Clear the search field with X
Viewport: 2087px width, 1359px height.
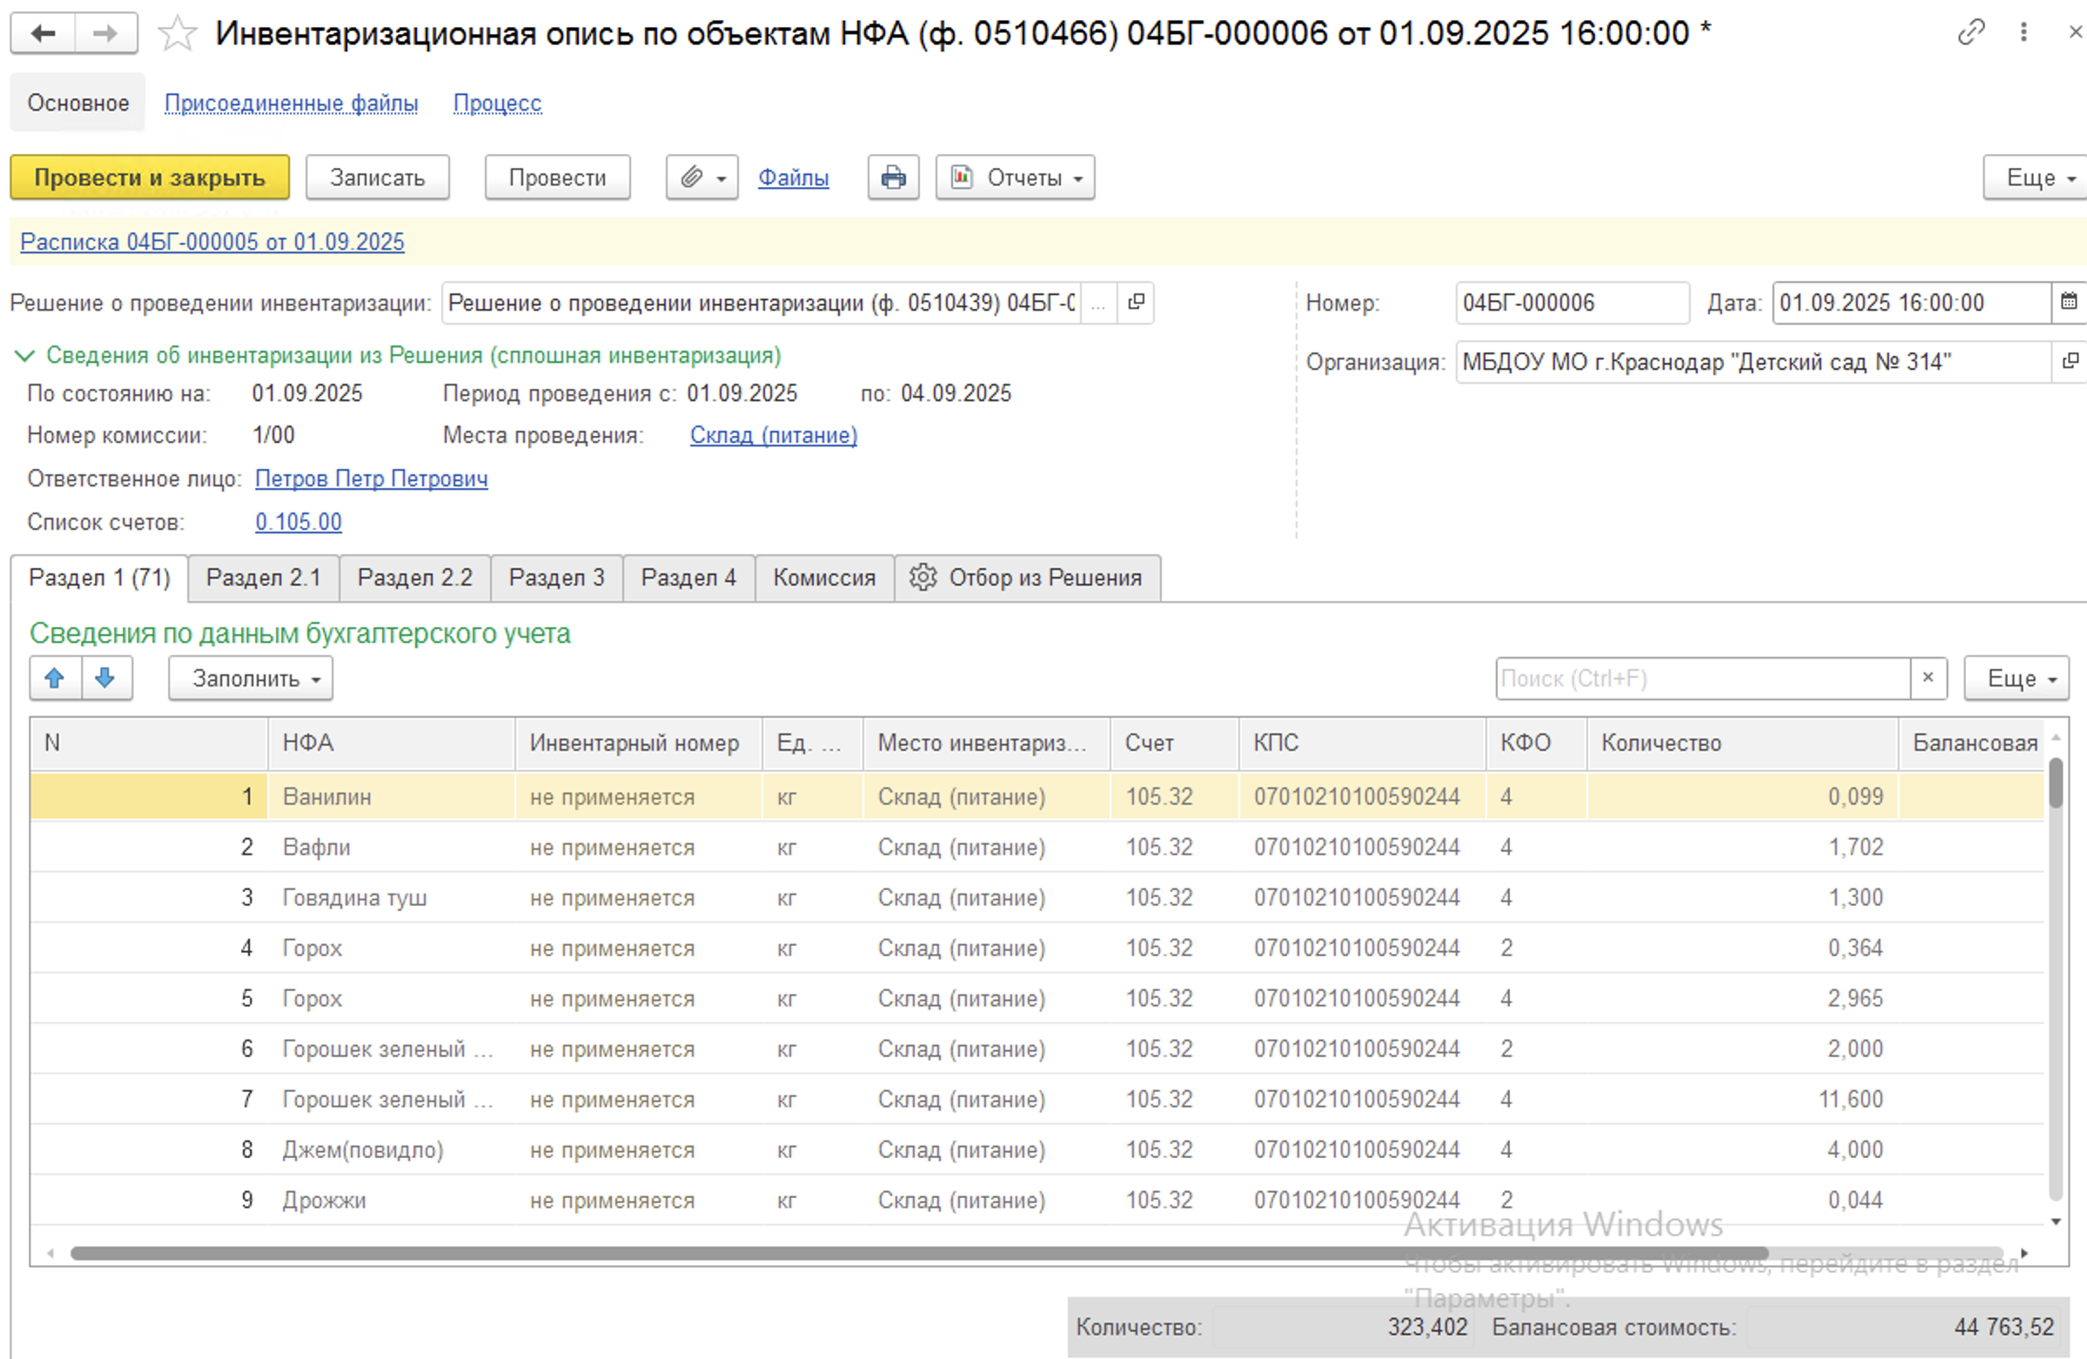click(1929, 678)
